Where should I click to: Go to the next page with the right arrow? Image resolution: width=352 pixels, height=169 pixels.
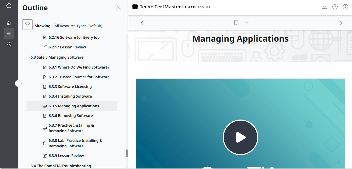pos(341,23)
